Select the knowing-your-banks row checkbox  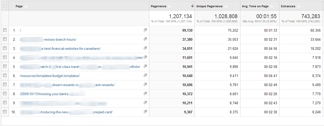tap(5, 94)
